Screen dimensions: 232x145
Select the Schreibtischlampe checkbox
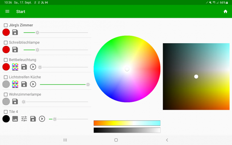[6, 43]
